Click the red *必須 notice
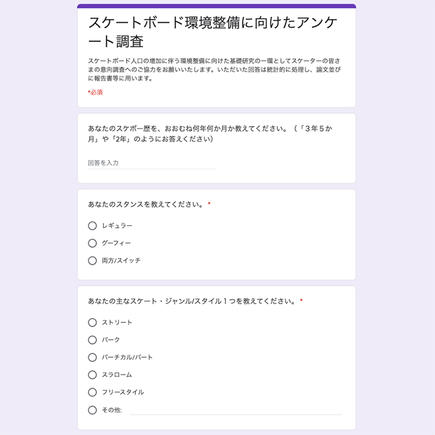 point(95,92)
